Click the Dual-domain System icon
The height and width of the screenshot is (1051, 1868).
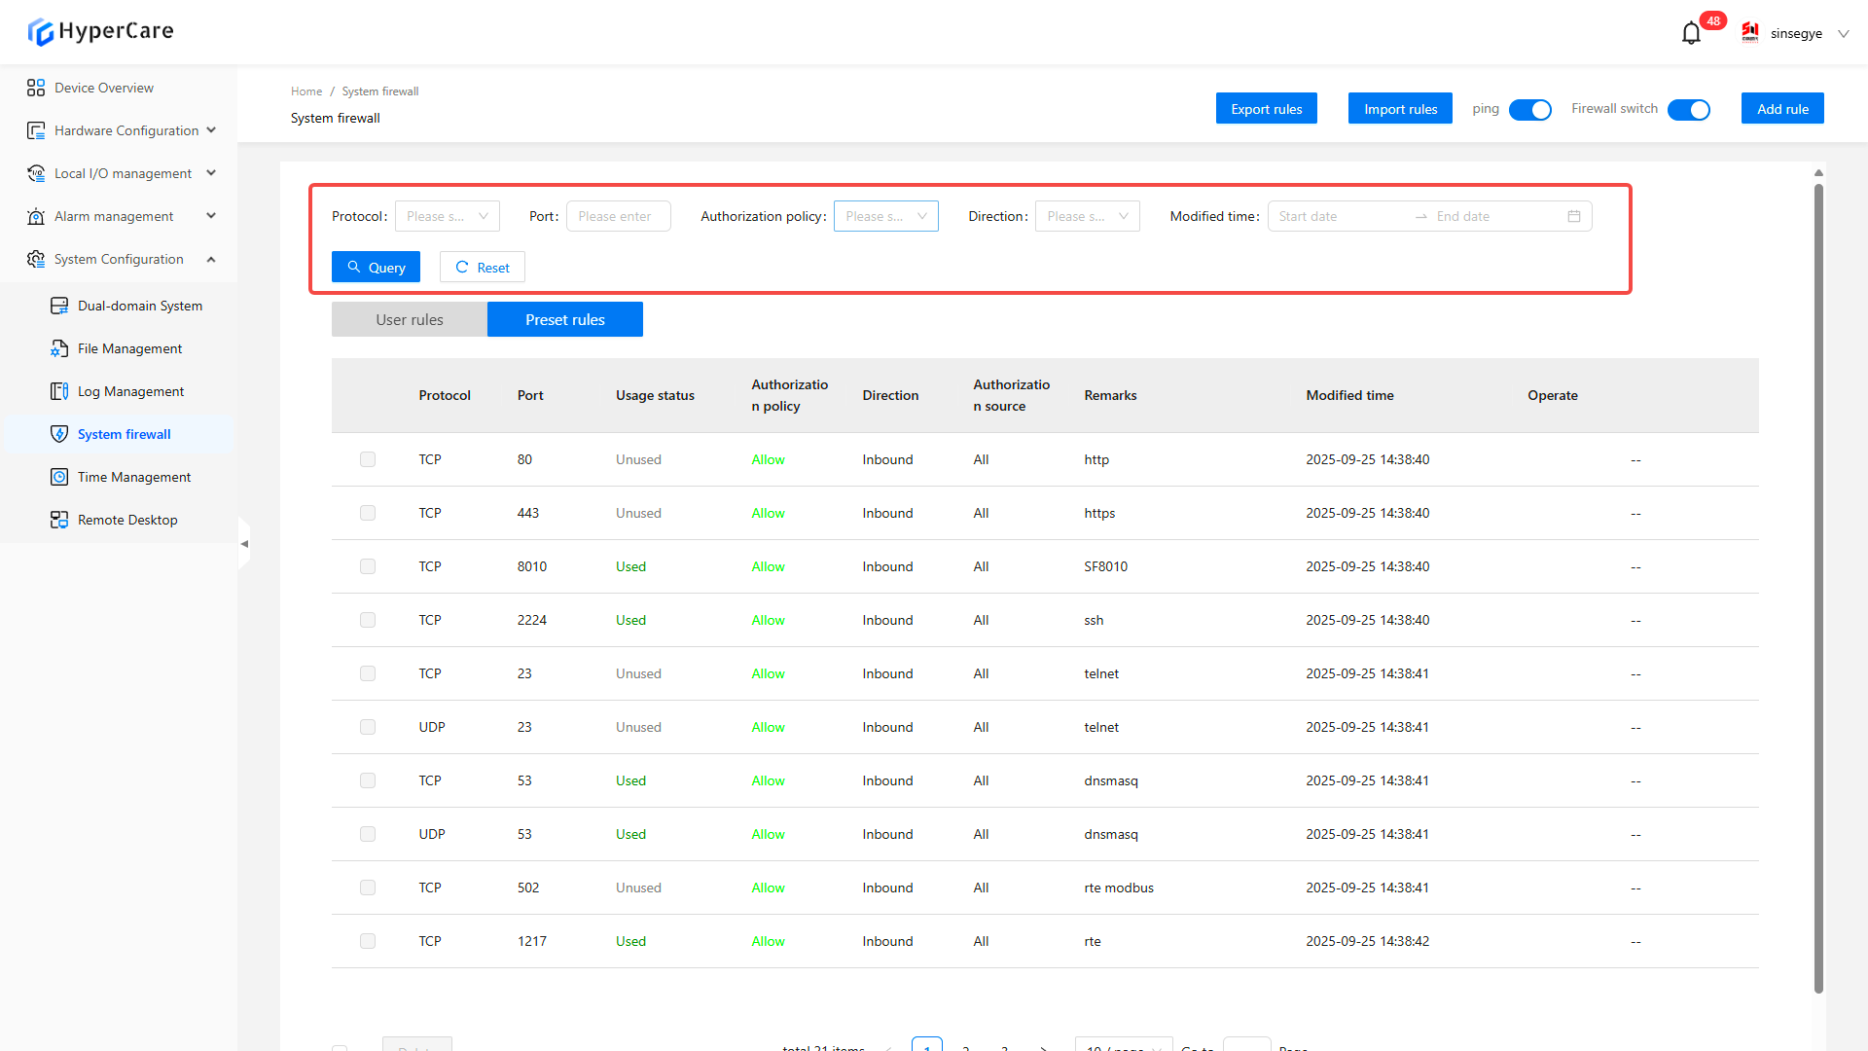click(x=59, y=306)
